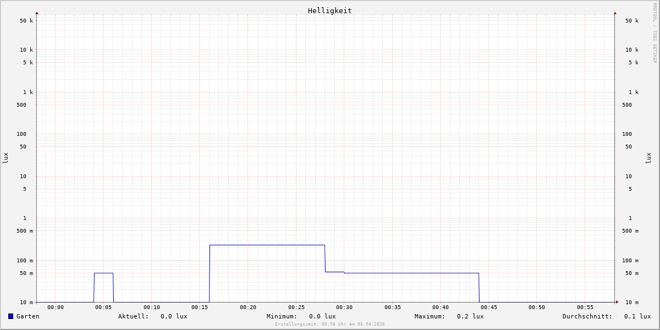This screenshot has width=660, height=330.
Task: Select the blue Garten legend color swatch
Action: coord(10,316)
